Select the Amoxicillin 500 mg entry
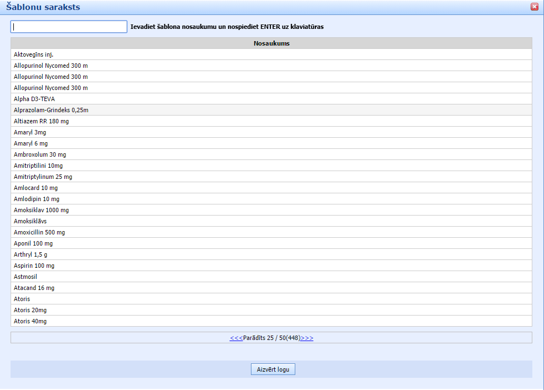Image resolution: width=544 pixels, height=390 pixels. point(39,232)
